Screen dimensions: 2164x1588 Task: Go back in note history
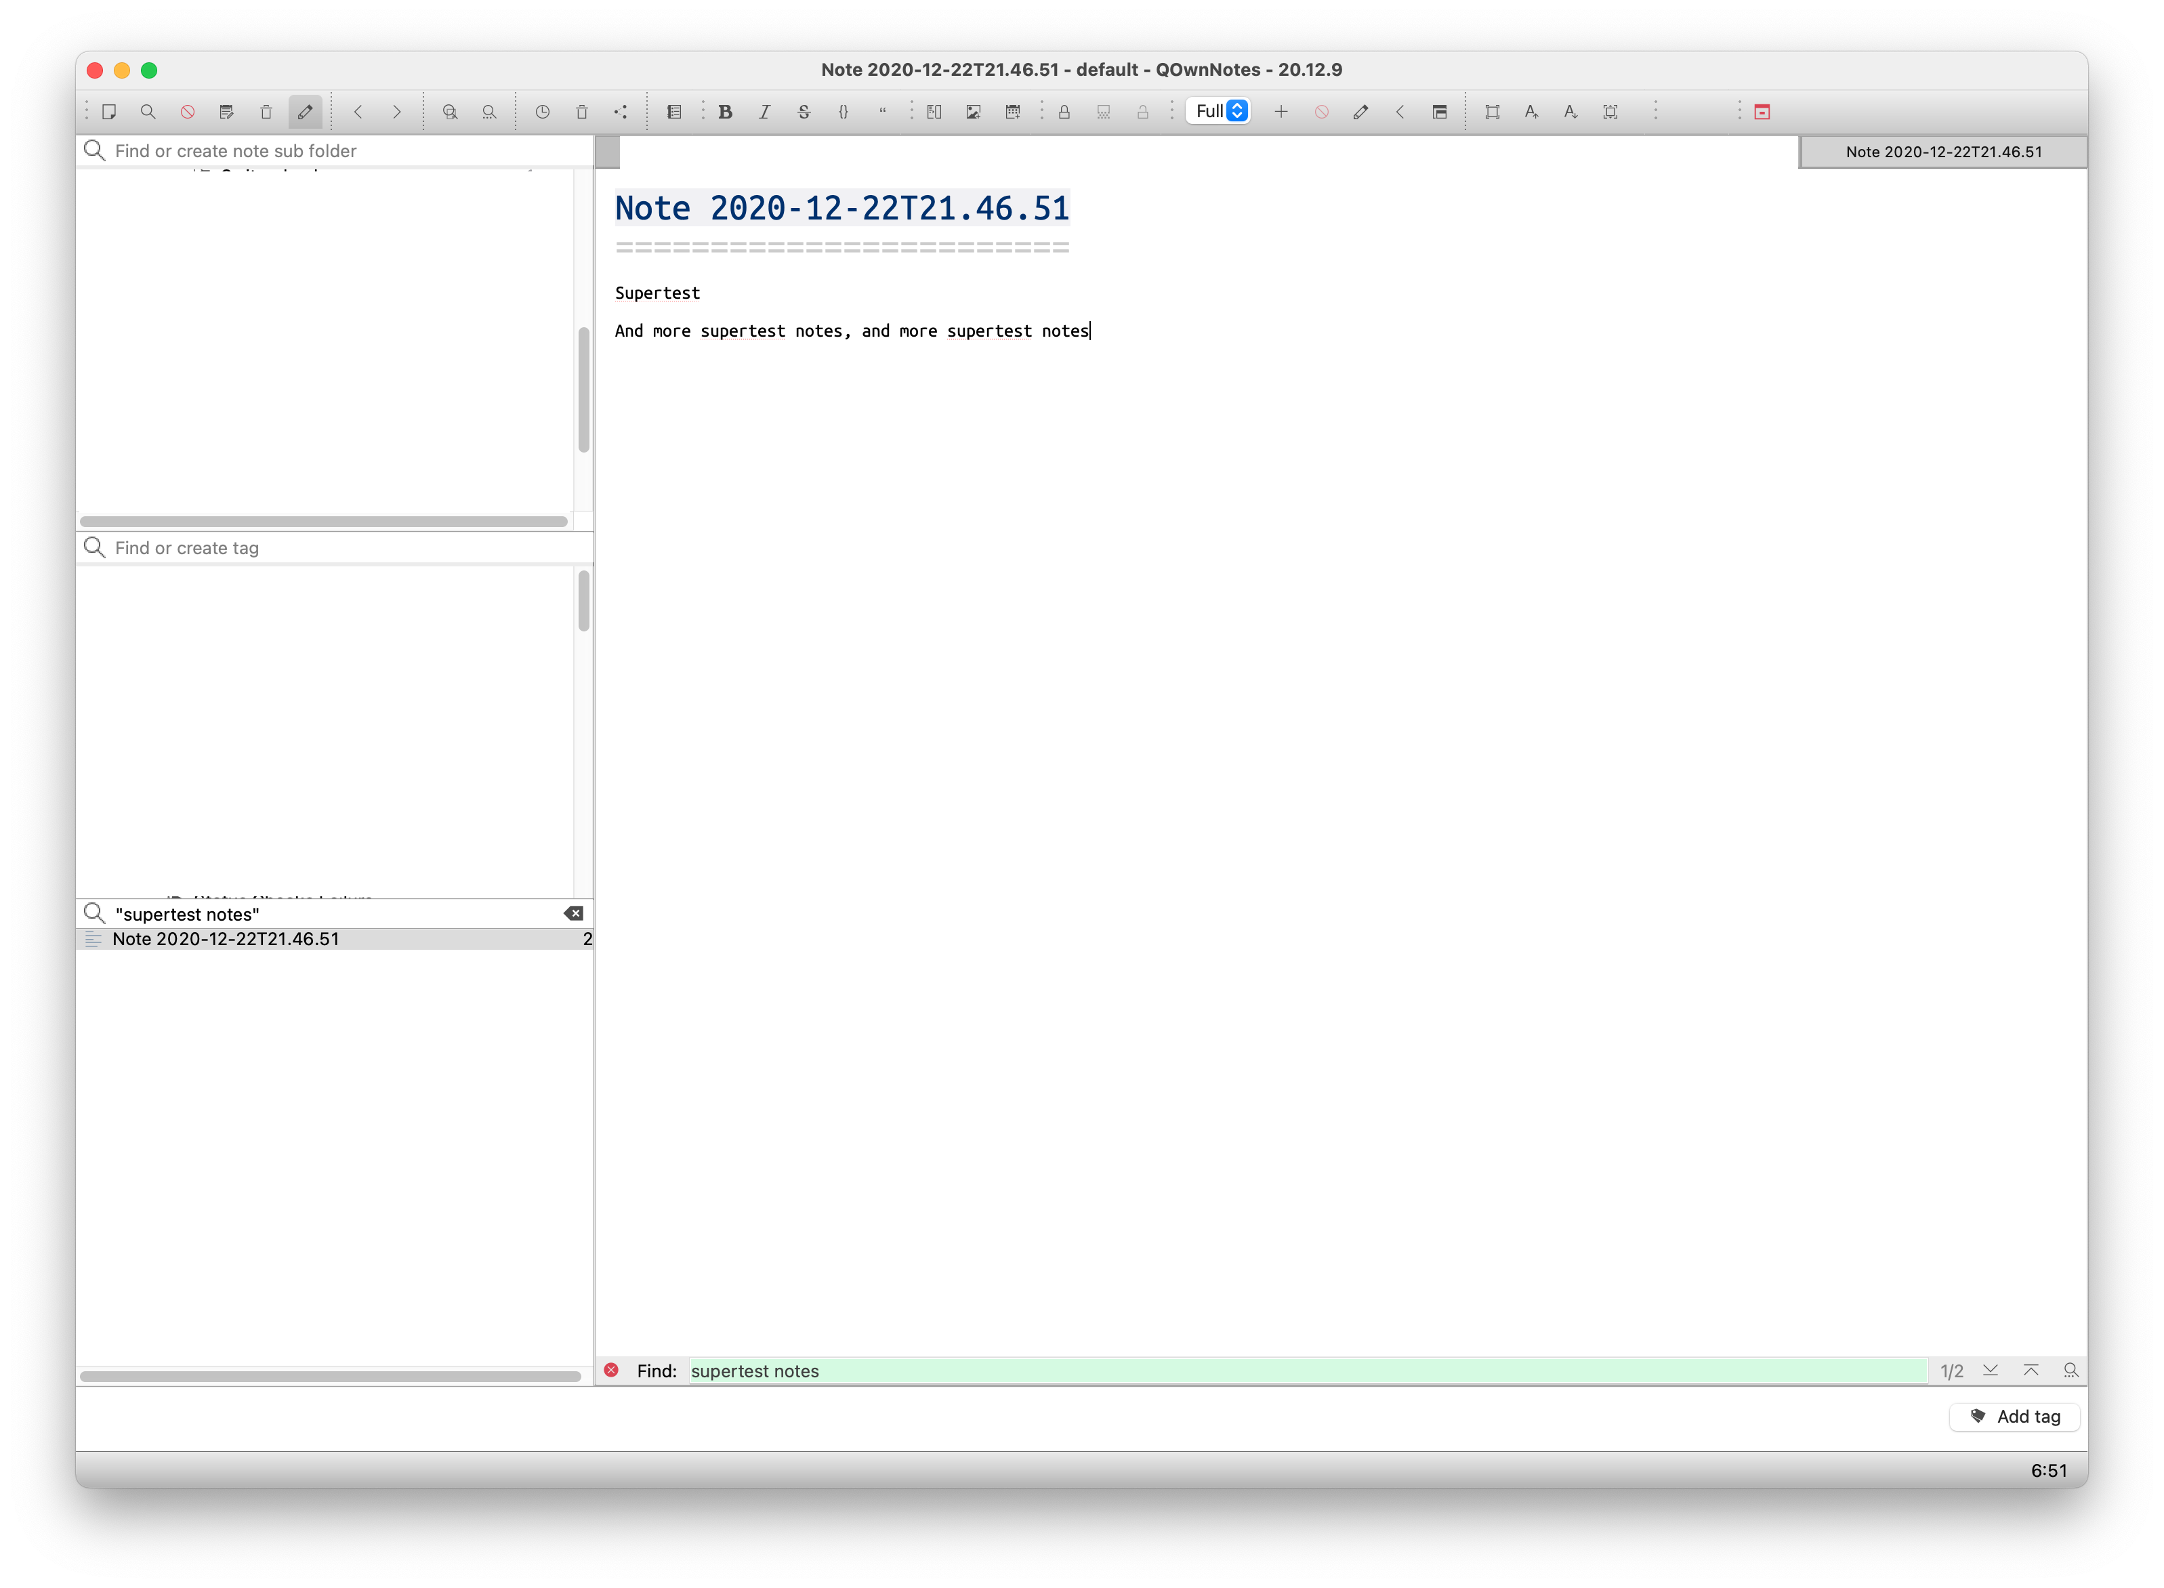click(x=358, y=112)
